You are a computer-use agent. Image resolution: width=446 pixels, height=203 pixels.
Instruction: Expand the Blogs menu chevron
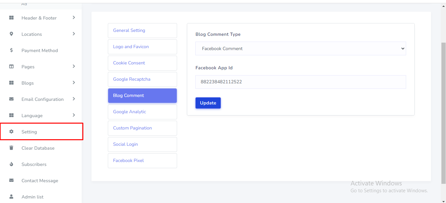pyautogui.click(x=74, y=83)
